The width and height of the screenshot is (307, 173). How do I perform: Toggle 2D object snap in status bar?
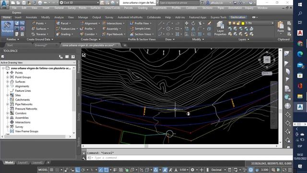106,170
